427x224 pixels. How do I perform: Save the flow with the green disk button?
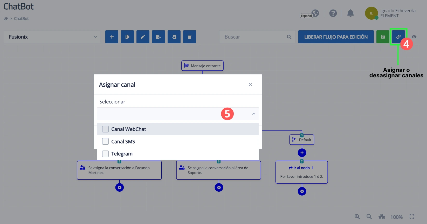tap(383, 37)
